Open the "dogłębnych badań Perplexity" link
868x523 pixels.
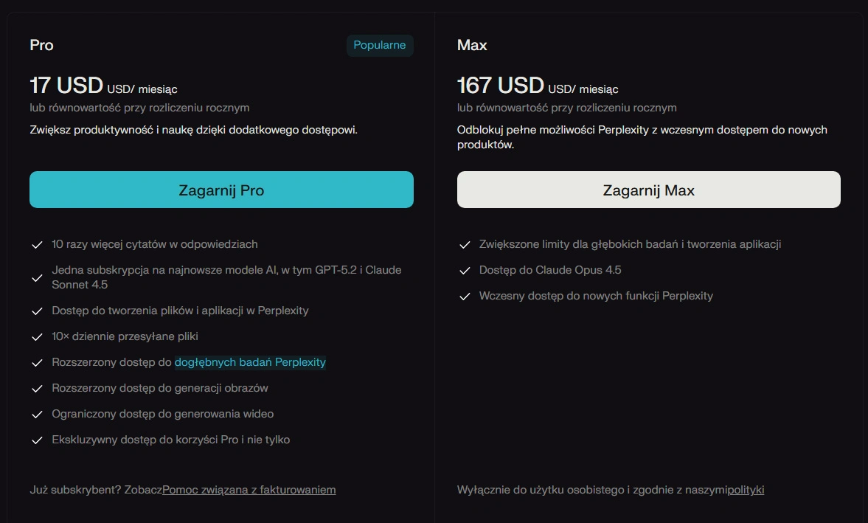pos(250,362)
